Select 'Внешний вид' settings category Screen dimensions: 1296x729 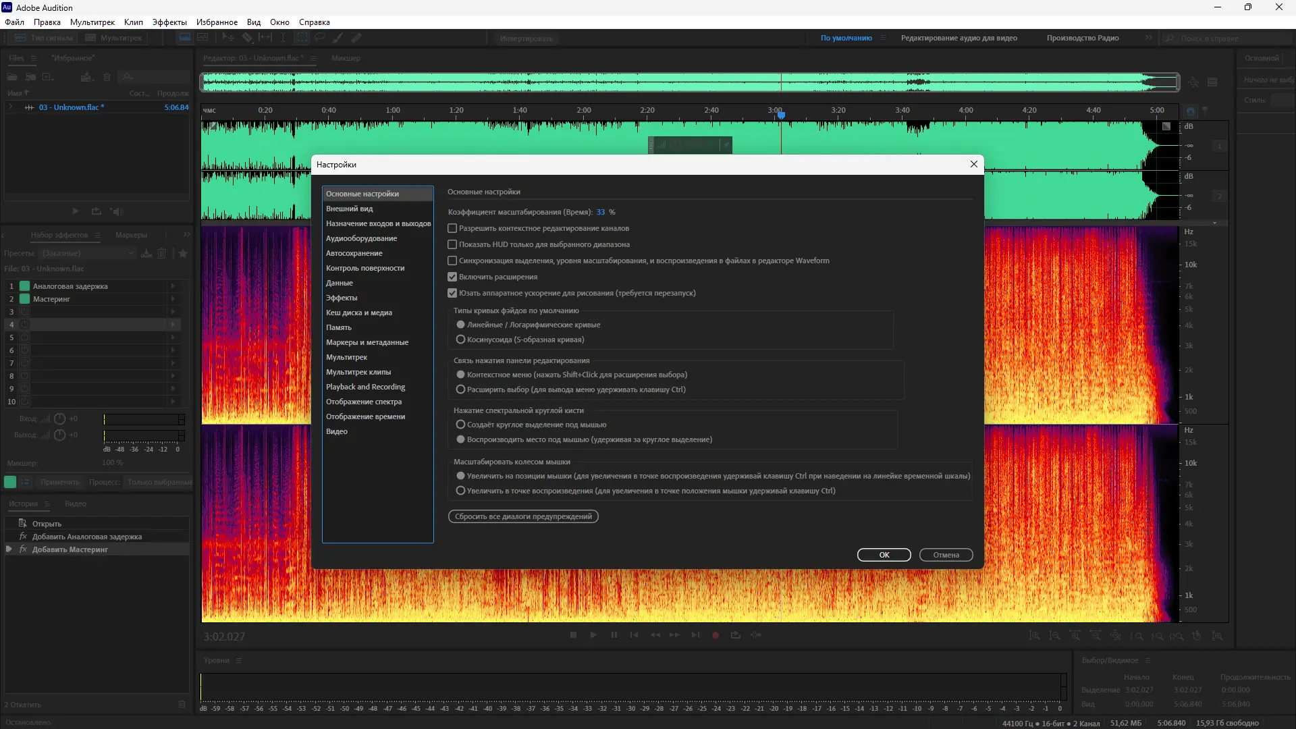coord(350,209)
